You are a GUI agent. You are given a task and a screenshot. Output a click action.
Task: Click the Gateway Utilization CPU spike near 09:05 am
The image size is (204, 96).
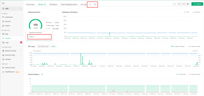[110, 34]
